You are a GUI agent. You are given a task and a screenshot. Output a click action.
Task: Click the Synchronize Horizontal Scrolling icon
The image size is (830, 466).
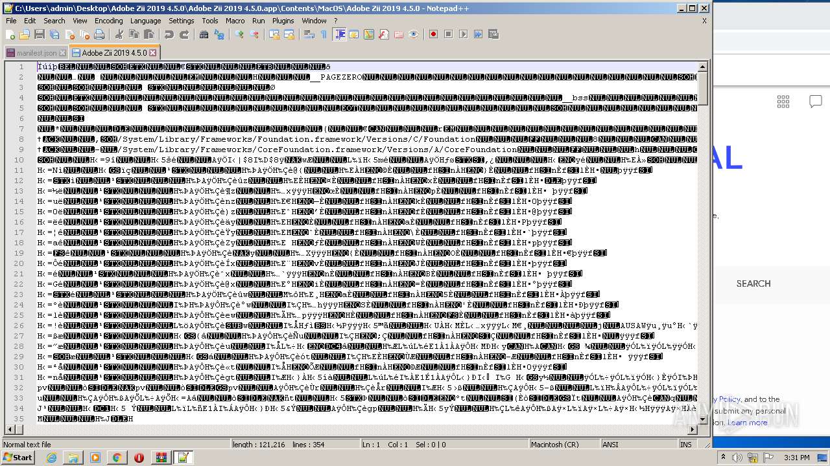click(x=289, y=34)
